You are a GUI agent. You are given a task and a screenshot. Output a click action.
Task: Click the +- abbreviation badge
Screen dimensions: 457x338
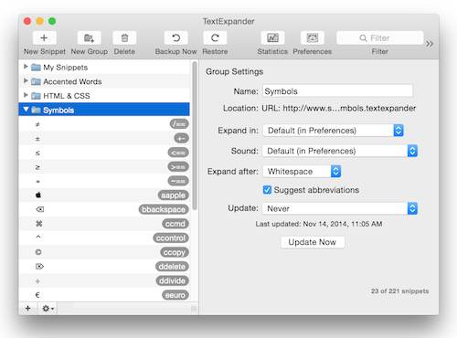pyautogui.click(x=181, y=138)
